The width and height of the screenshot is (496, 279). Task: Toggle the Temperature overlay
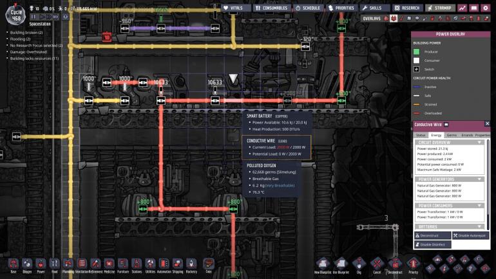(x=402, y=18)
